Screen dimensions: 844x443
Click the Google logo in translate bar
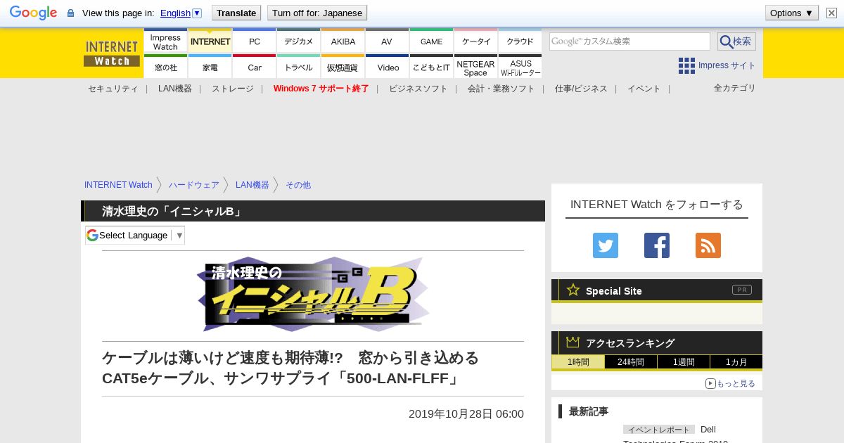(x=33, y=13)
